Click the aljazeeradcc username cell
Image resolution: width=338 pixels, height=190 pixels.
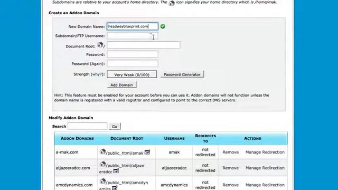tap(174, 168)
